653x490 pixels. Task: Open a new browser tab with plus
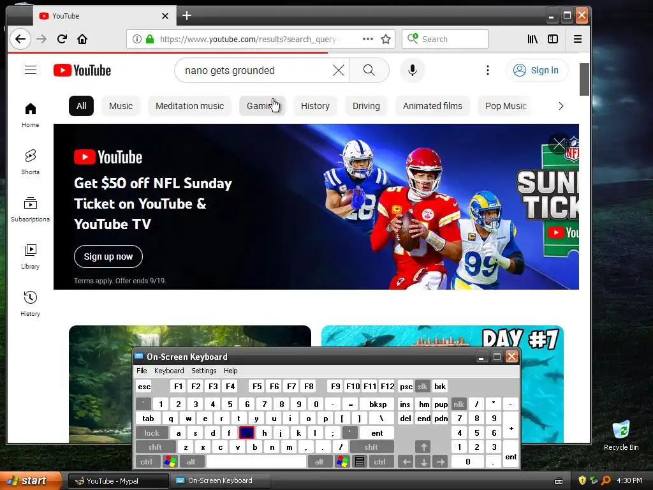tap(187, 16)
